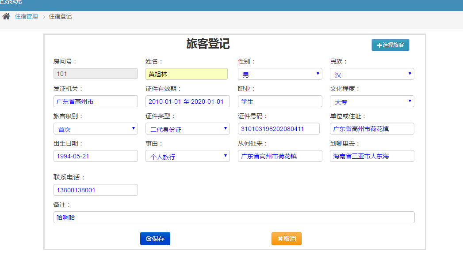Screen dimensions: 463x277
Task: Click the 保存 save button
Action: [155, 239]
